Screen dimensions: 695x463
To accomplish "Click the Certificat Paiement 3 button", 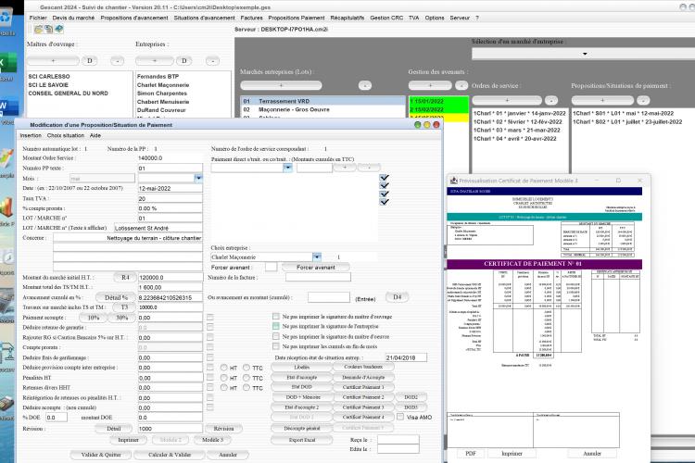I will (363, 407).
